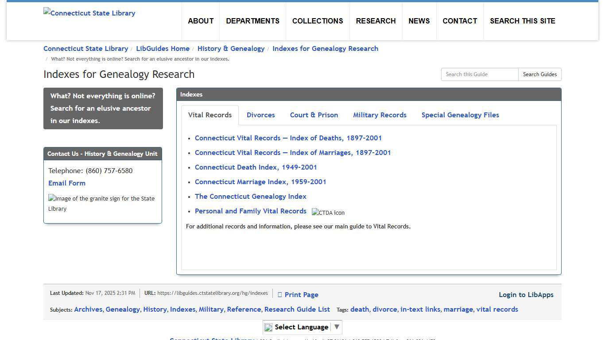Click the printer icon beside Print Page

(280, 294)
